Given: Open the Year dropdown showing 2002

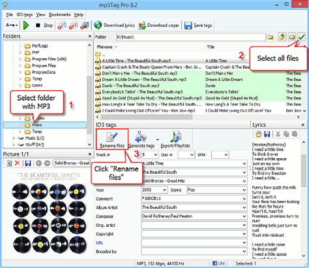Looking at the screenshot, I should pos(164,190).
